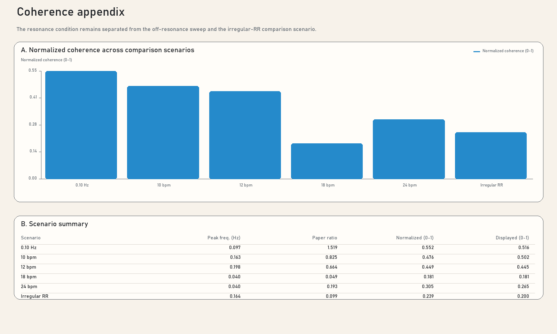Click the '12 bpm' row label in table
Screen dimensions: 557x334
[x=29, y=267]
